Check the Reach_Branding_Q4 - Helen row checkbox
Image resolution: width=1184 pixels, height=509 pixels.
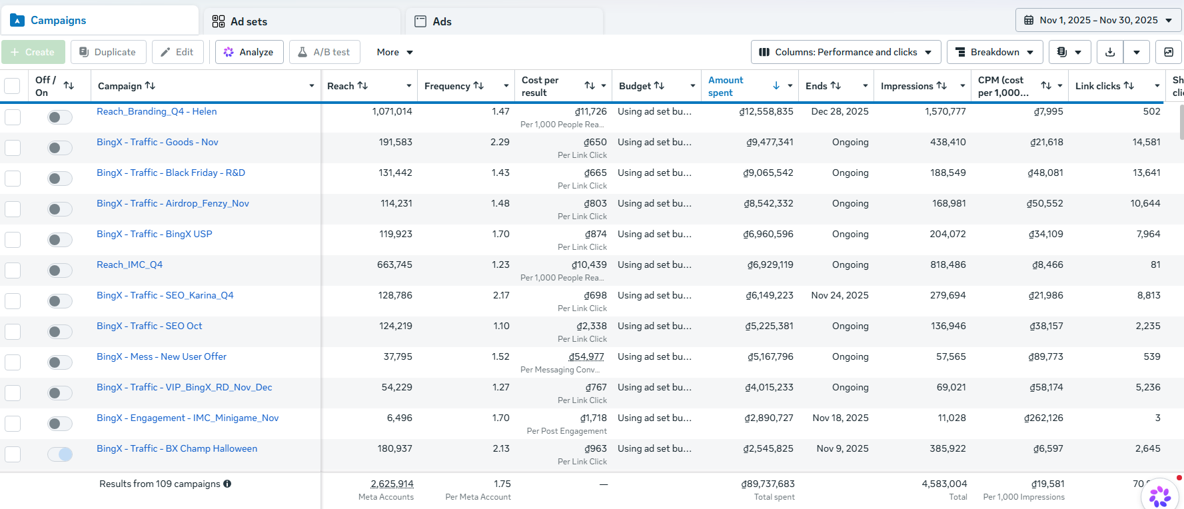[x=13, y=117]
